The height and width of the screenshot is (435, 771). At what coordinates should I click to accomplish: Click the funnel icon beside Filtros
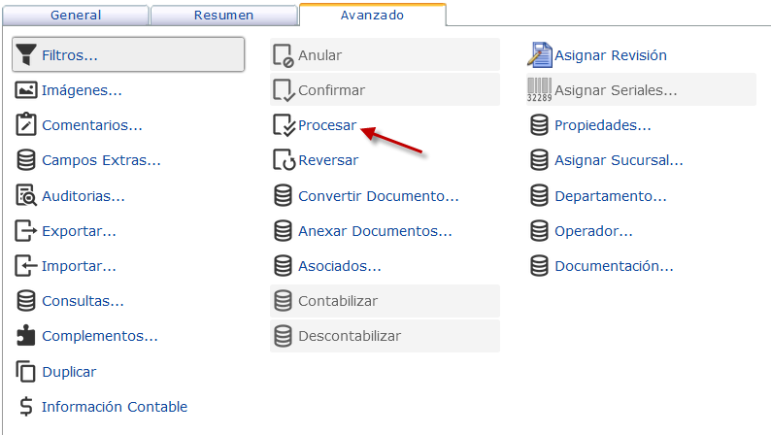[x=26, y=54]
